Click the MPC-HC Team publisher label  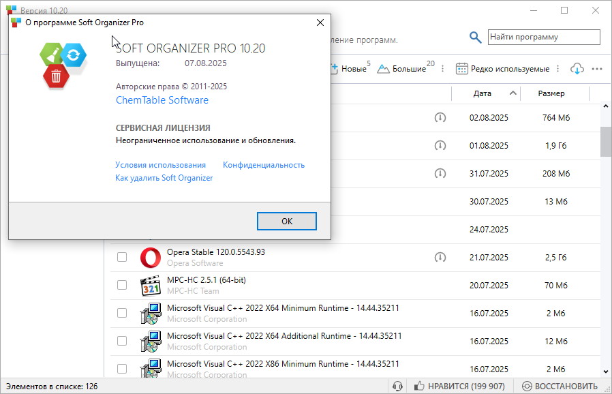193,291
